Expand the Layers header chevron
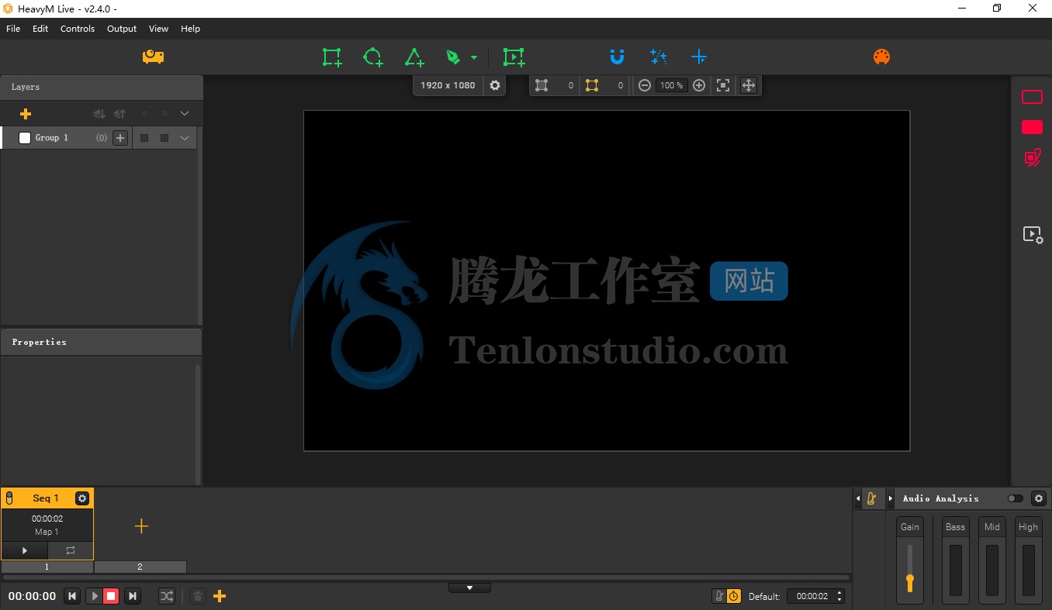The height and width of the screenshot is (610, 1052). (185, 114)
